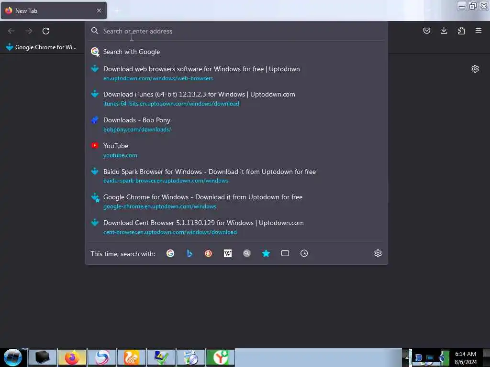Screen dimensions: 490x367
Task: Click cent-browser.en.uptodown.com/windows/download URL
Action: pyautogui.click(x=170, y=232)
